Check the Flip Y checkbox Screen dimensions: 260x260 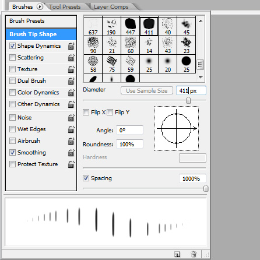tap(110, 113)
